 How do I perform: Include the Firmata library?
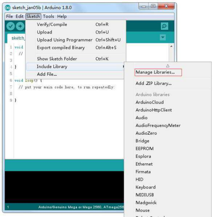point(143,172)
